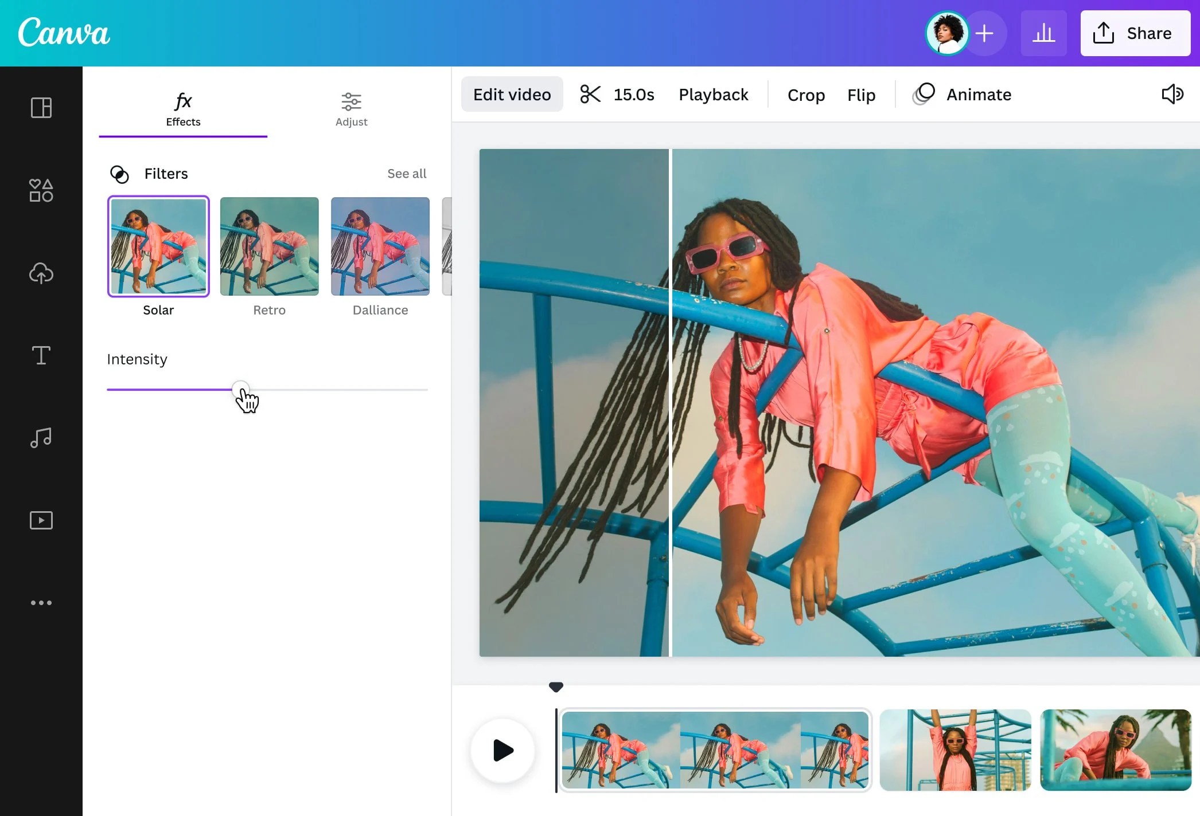Select the Text tool in the sidebar
1200x816 pixels.
41,355
